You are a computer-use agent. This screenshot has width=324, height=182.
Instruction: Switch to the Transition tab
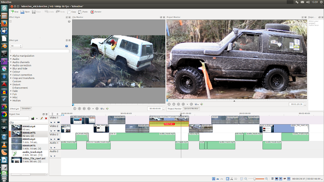[x=26, y=108]
